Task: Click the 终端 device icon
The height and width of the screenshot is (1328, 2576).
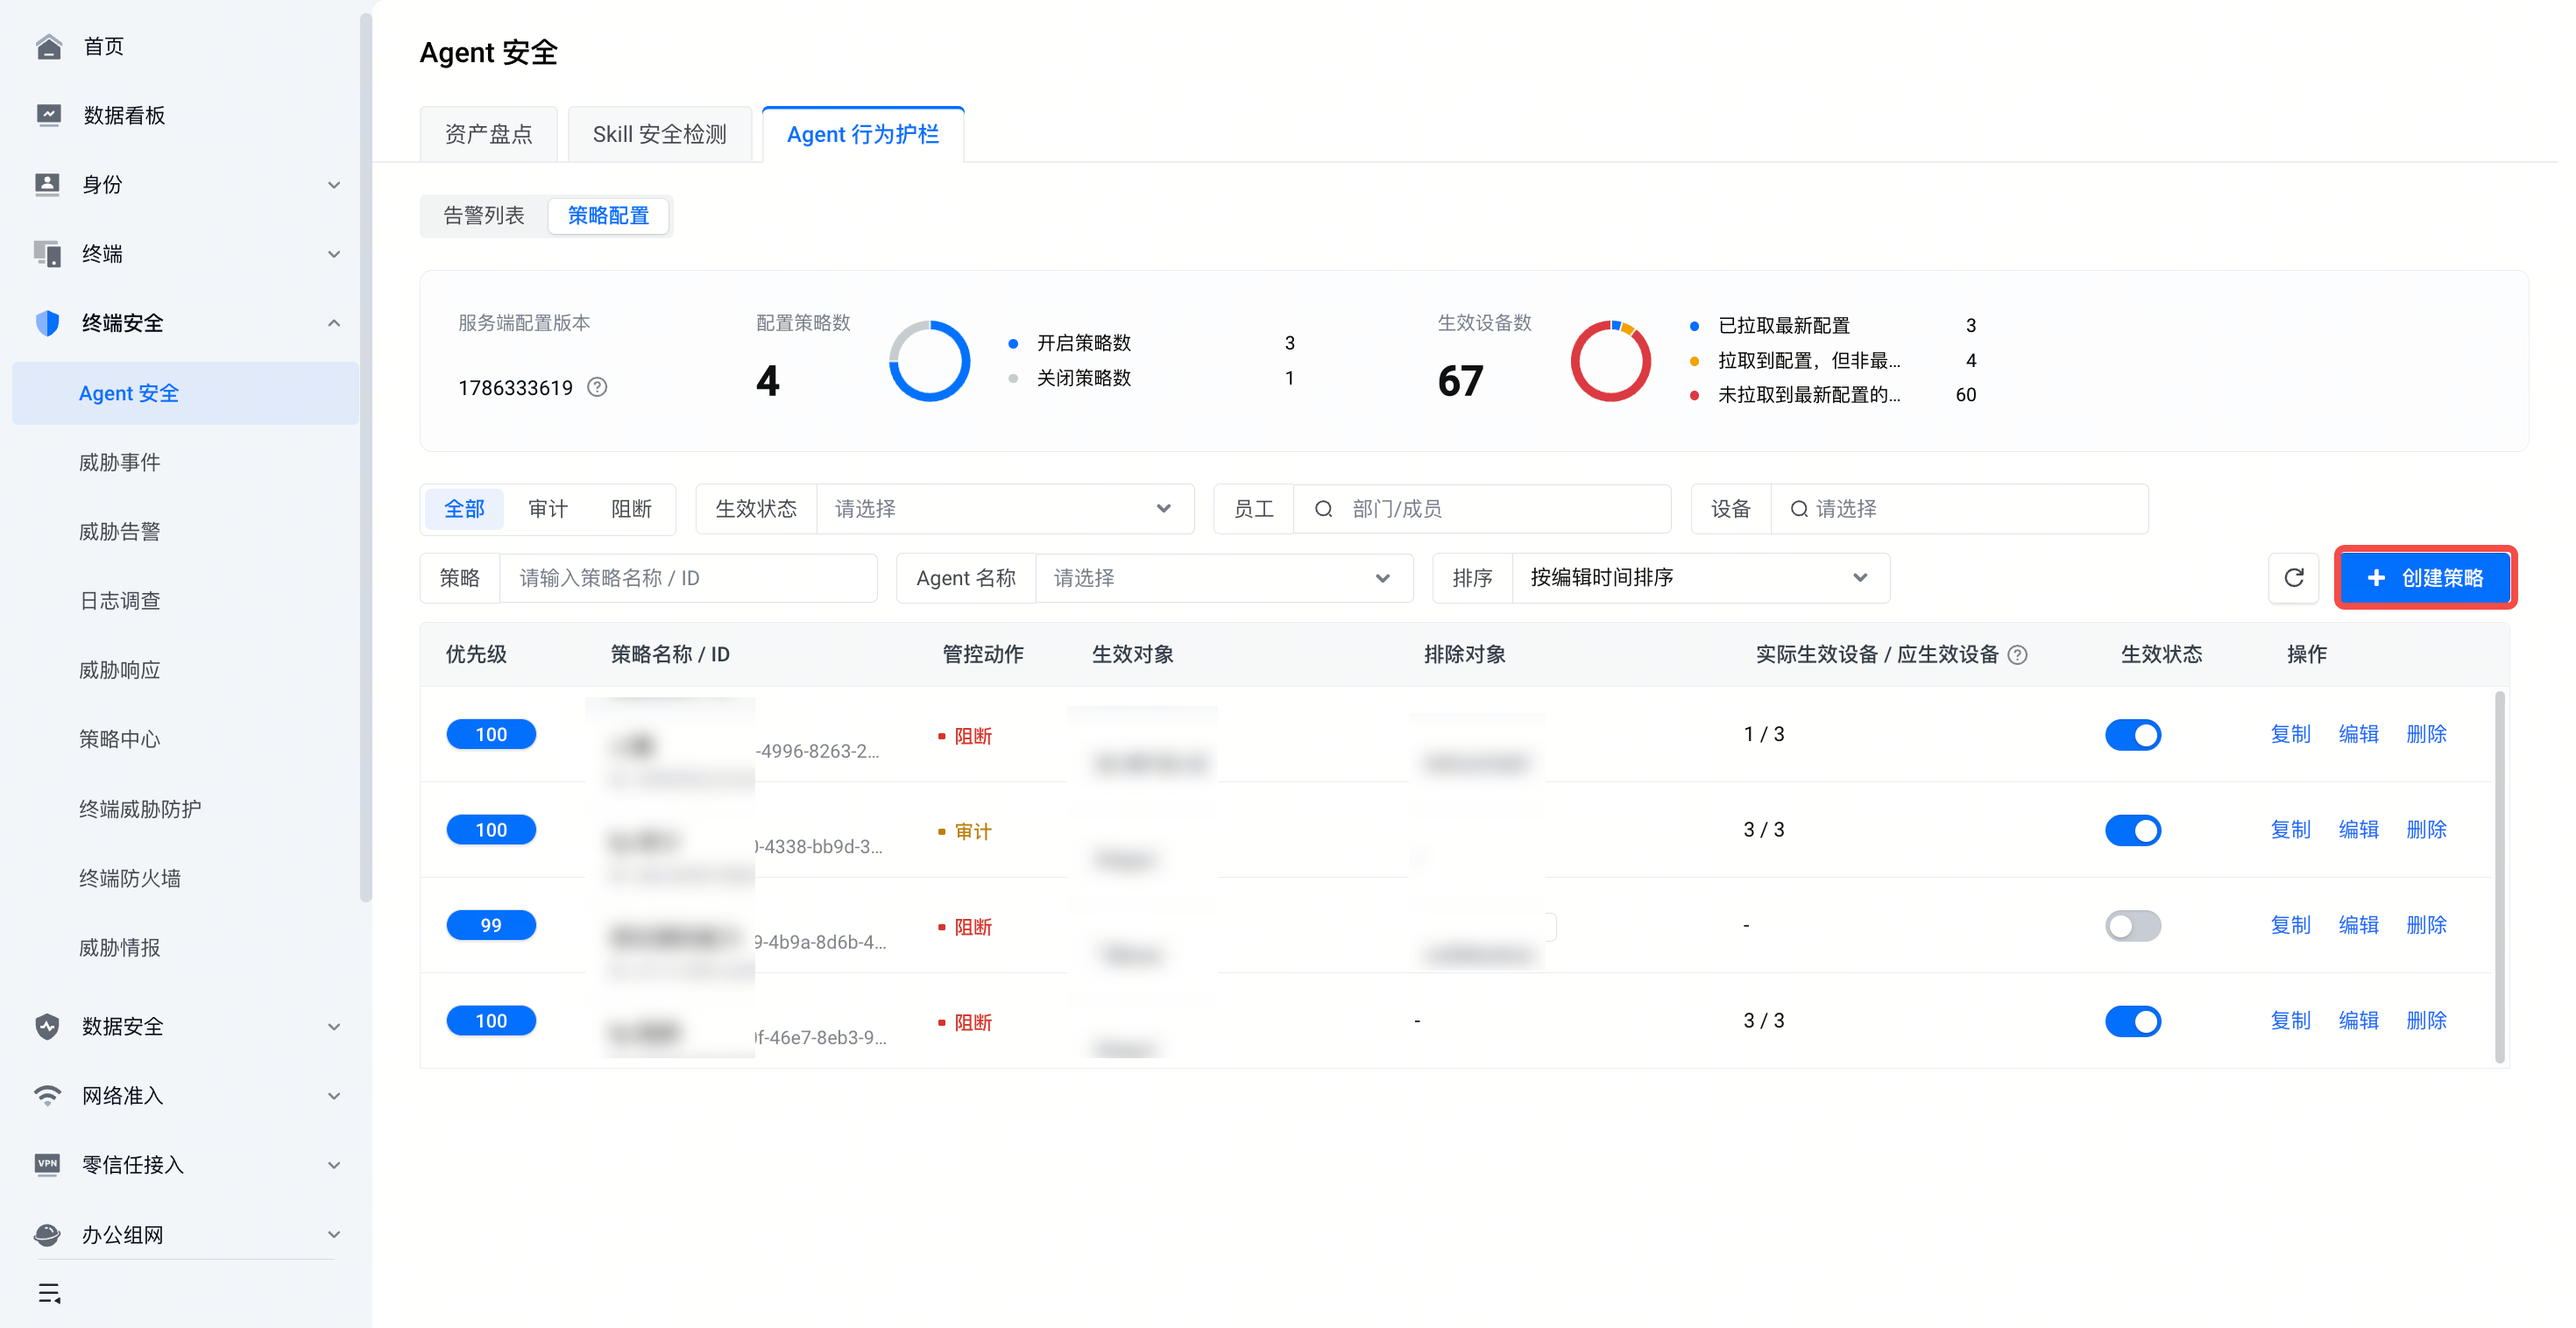Action: (x=48, y=253)
